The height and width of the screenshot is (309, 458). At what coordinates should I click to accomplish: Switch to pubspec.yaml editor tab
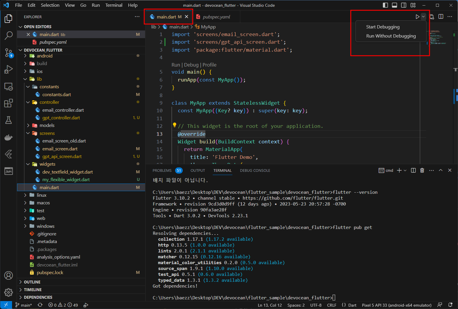point(216,17)
